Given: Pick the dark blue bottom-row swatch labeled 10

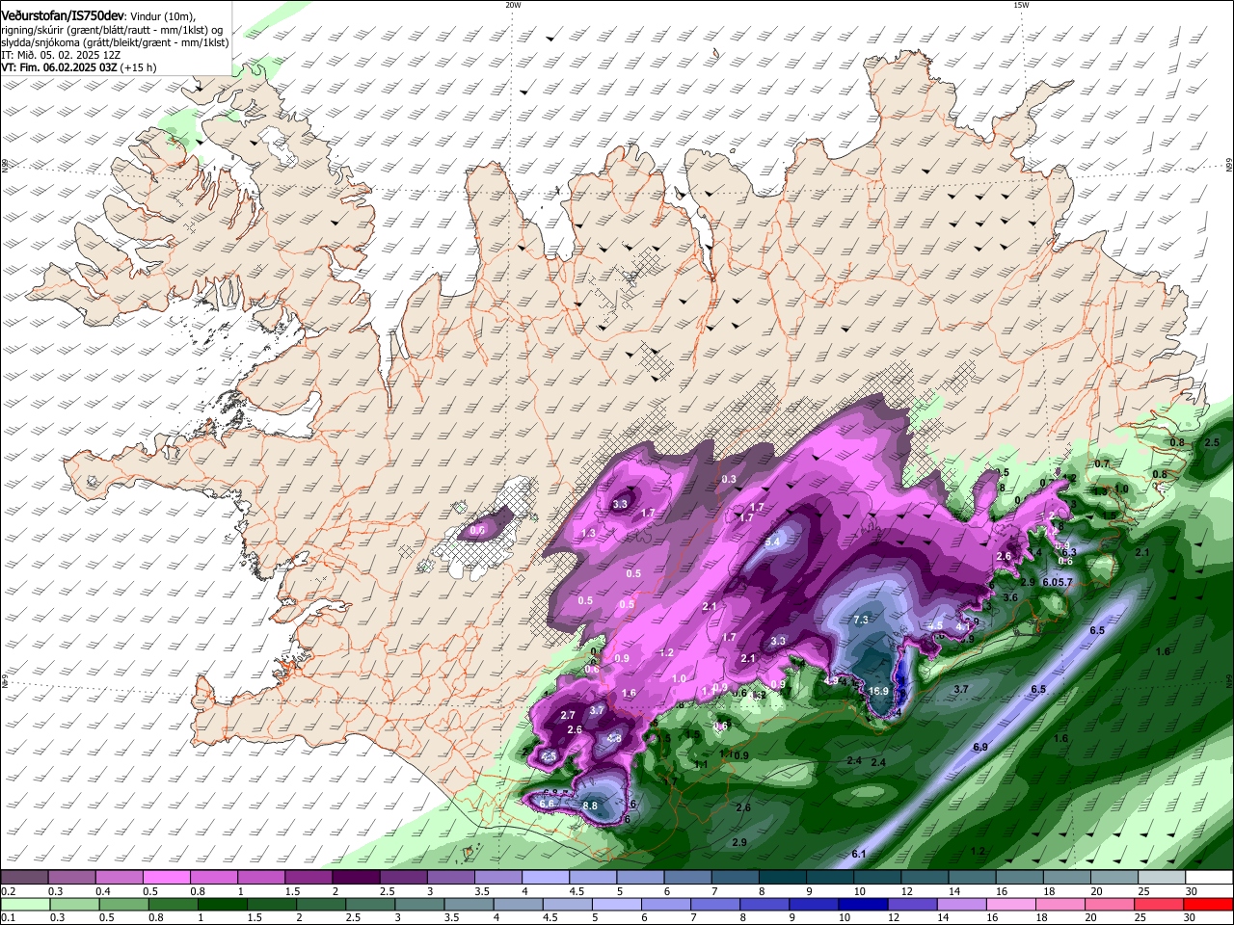Looking at the screenshot, I should click(x=862, y=904).
